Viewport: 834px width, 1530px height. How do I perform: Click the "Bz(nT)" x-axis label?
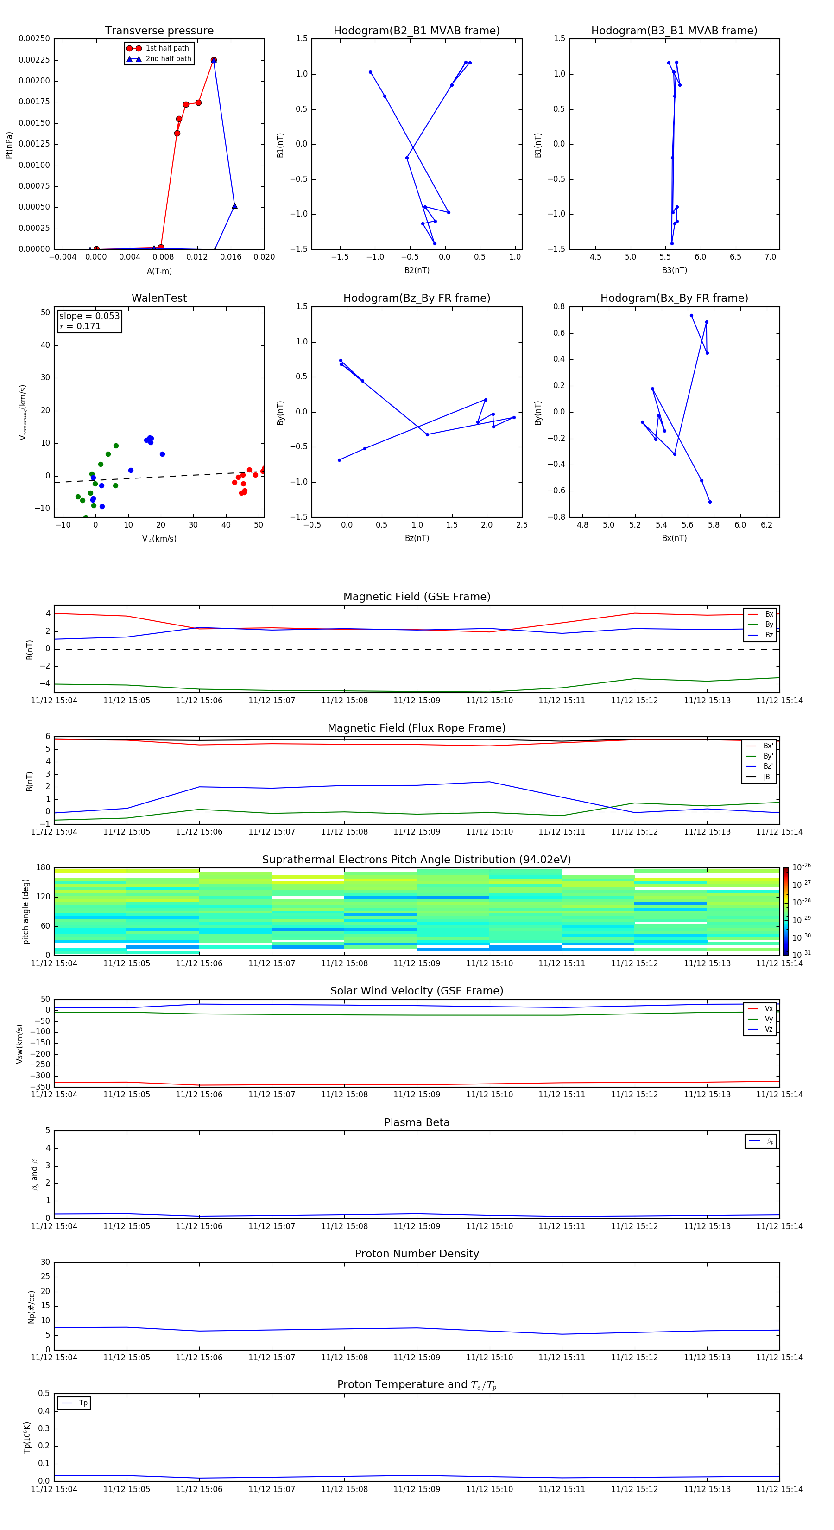[417, 538]
